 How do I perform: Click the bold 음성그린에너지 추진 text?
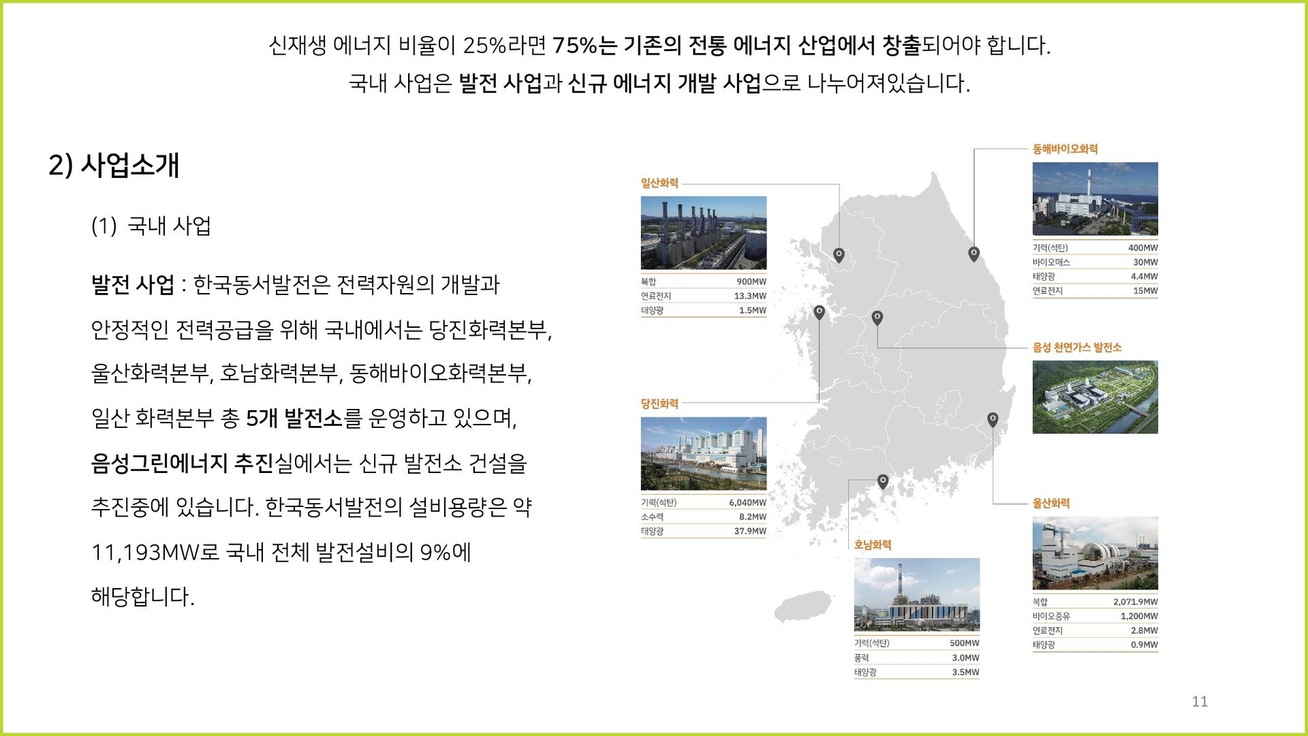[x=182, y=463]
